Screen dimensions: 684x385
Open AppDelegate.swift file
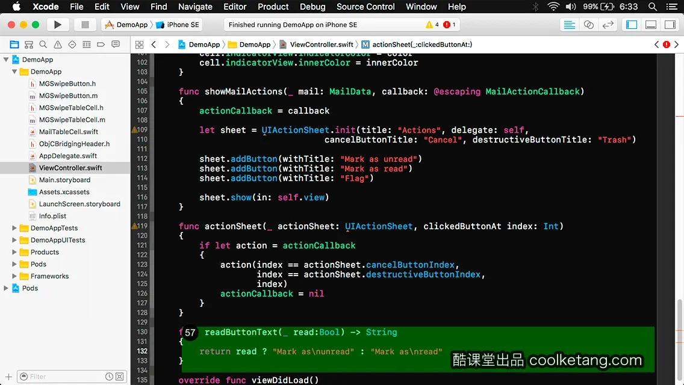coord(68,156)
